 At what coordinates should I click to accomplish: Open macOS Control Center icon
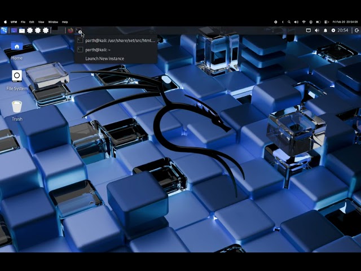point(326,22)
